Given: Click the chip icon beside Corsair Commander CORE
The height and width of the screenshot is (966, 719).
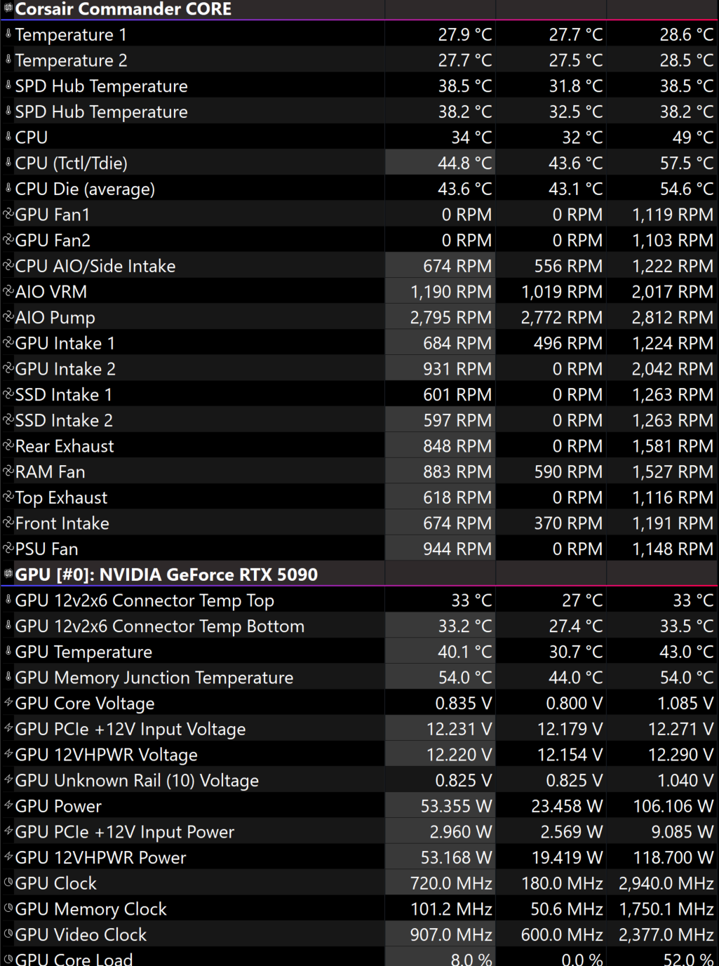Looking at the screenshot, I should [8, 8].
